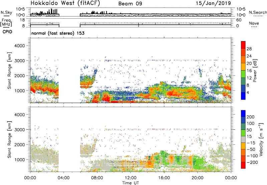This screenshot has height=185, width=267.
Task: Select the "N.Sky" legend label
Action: [x=6, y=12]
